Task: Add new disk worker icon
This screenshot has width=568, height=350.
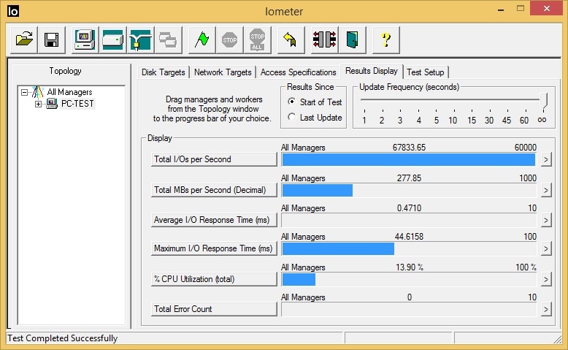Action: (112, 40)
